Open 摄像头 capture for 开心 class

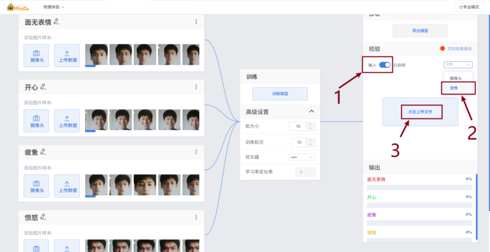[36, 121]
